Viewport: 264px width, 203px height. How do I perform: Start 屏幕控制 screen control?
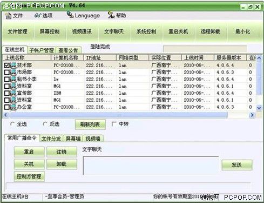[50, 31]
